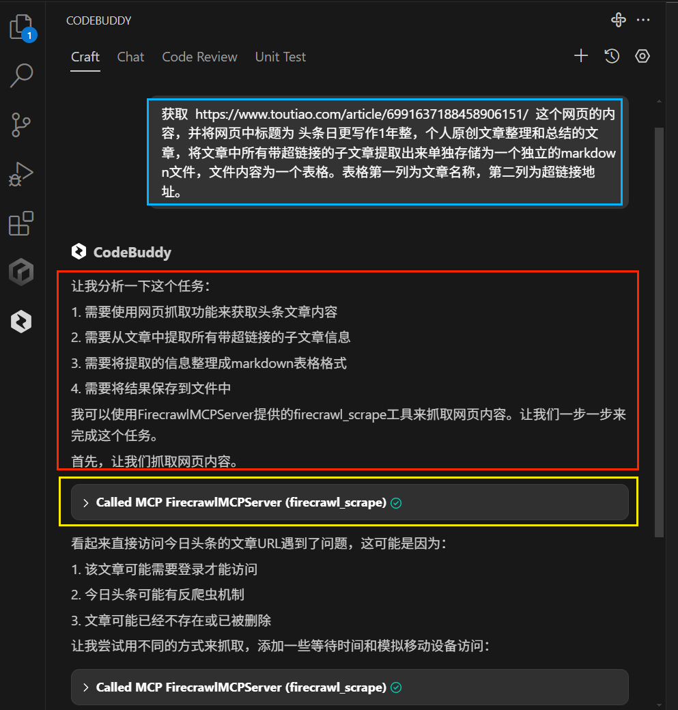Click the MCP connection icon in the CodeBuddy header
The image size is (678, 710).
[618, 20]
